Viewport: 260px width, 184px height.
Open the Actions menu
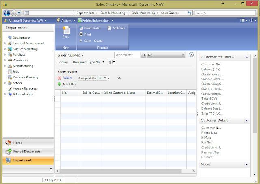tap(66, 21)
